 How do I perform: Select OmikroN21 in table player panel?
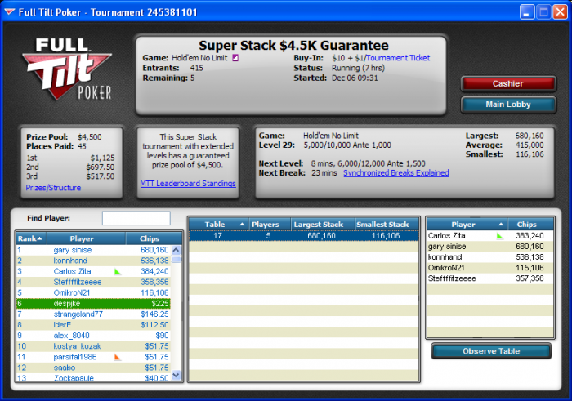click(x=490, y=268)
